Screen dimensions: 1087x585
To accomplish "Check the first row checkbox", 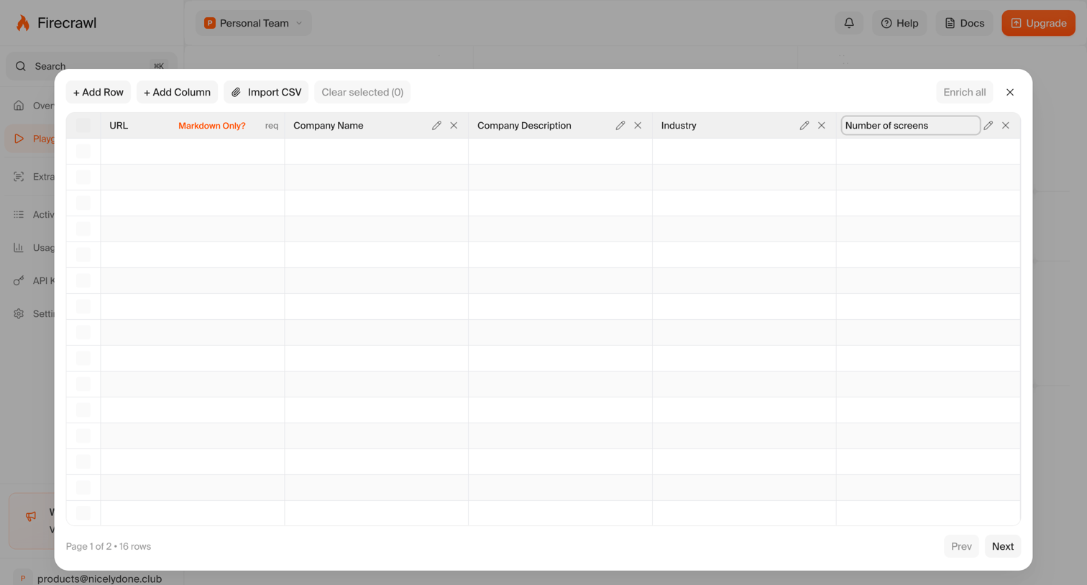I will [x=83, y=151].
